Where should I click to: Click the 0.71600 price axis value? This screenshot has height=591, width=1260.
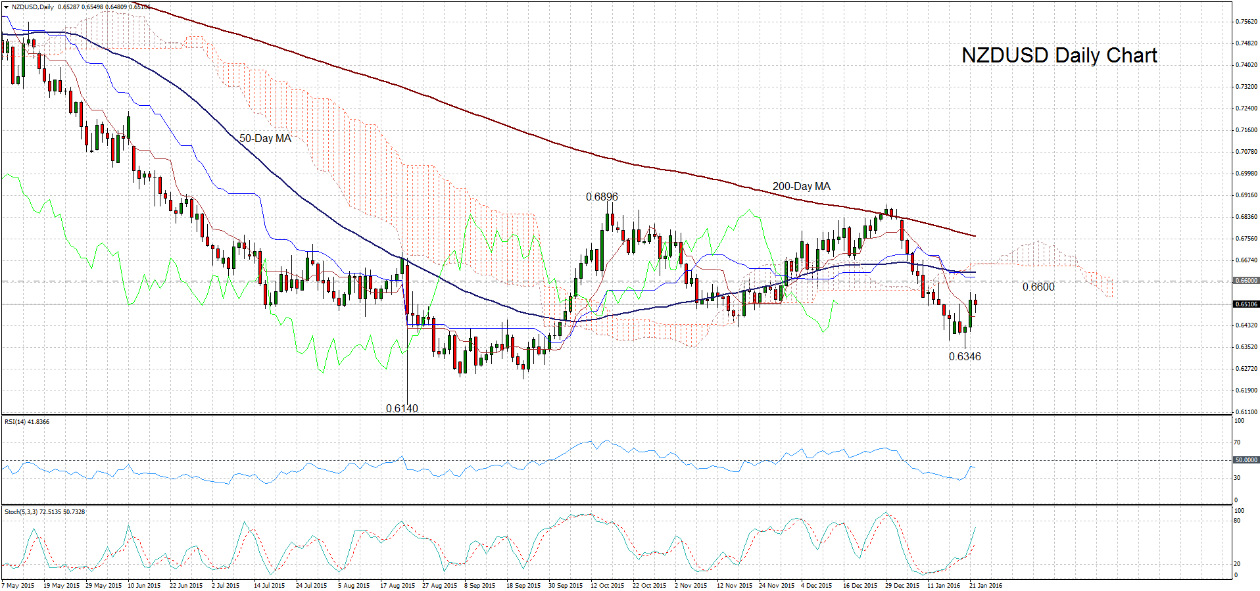pos(1246,130)
